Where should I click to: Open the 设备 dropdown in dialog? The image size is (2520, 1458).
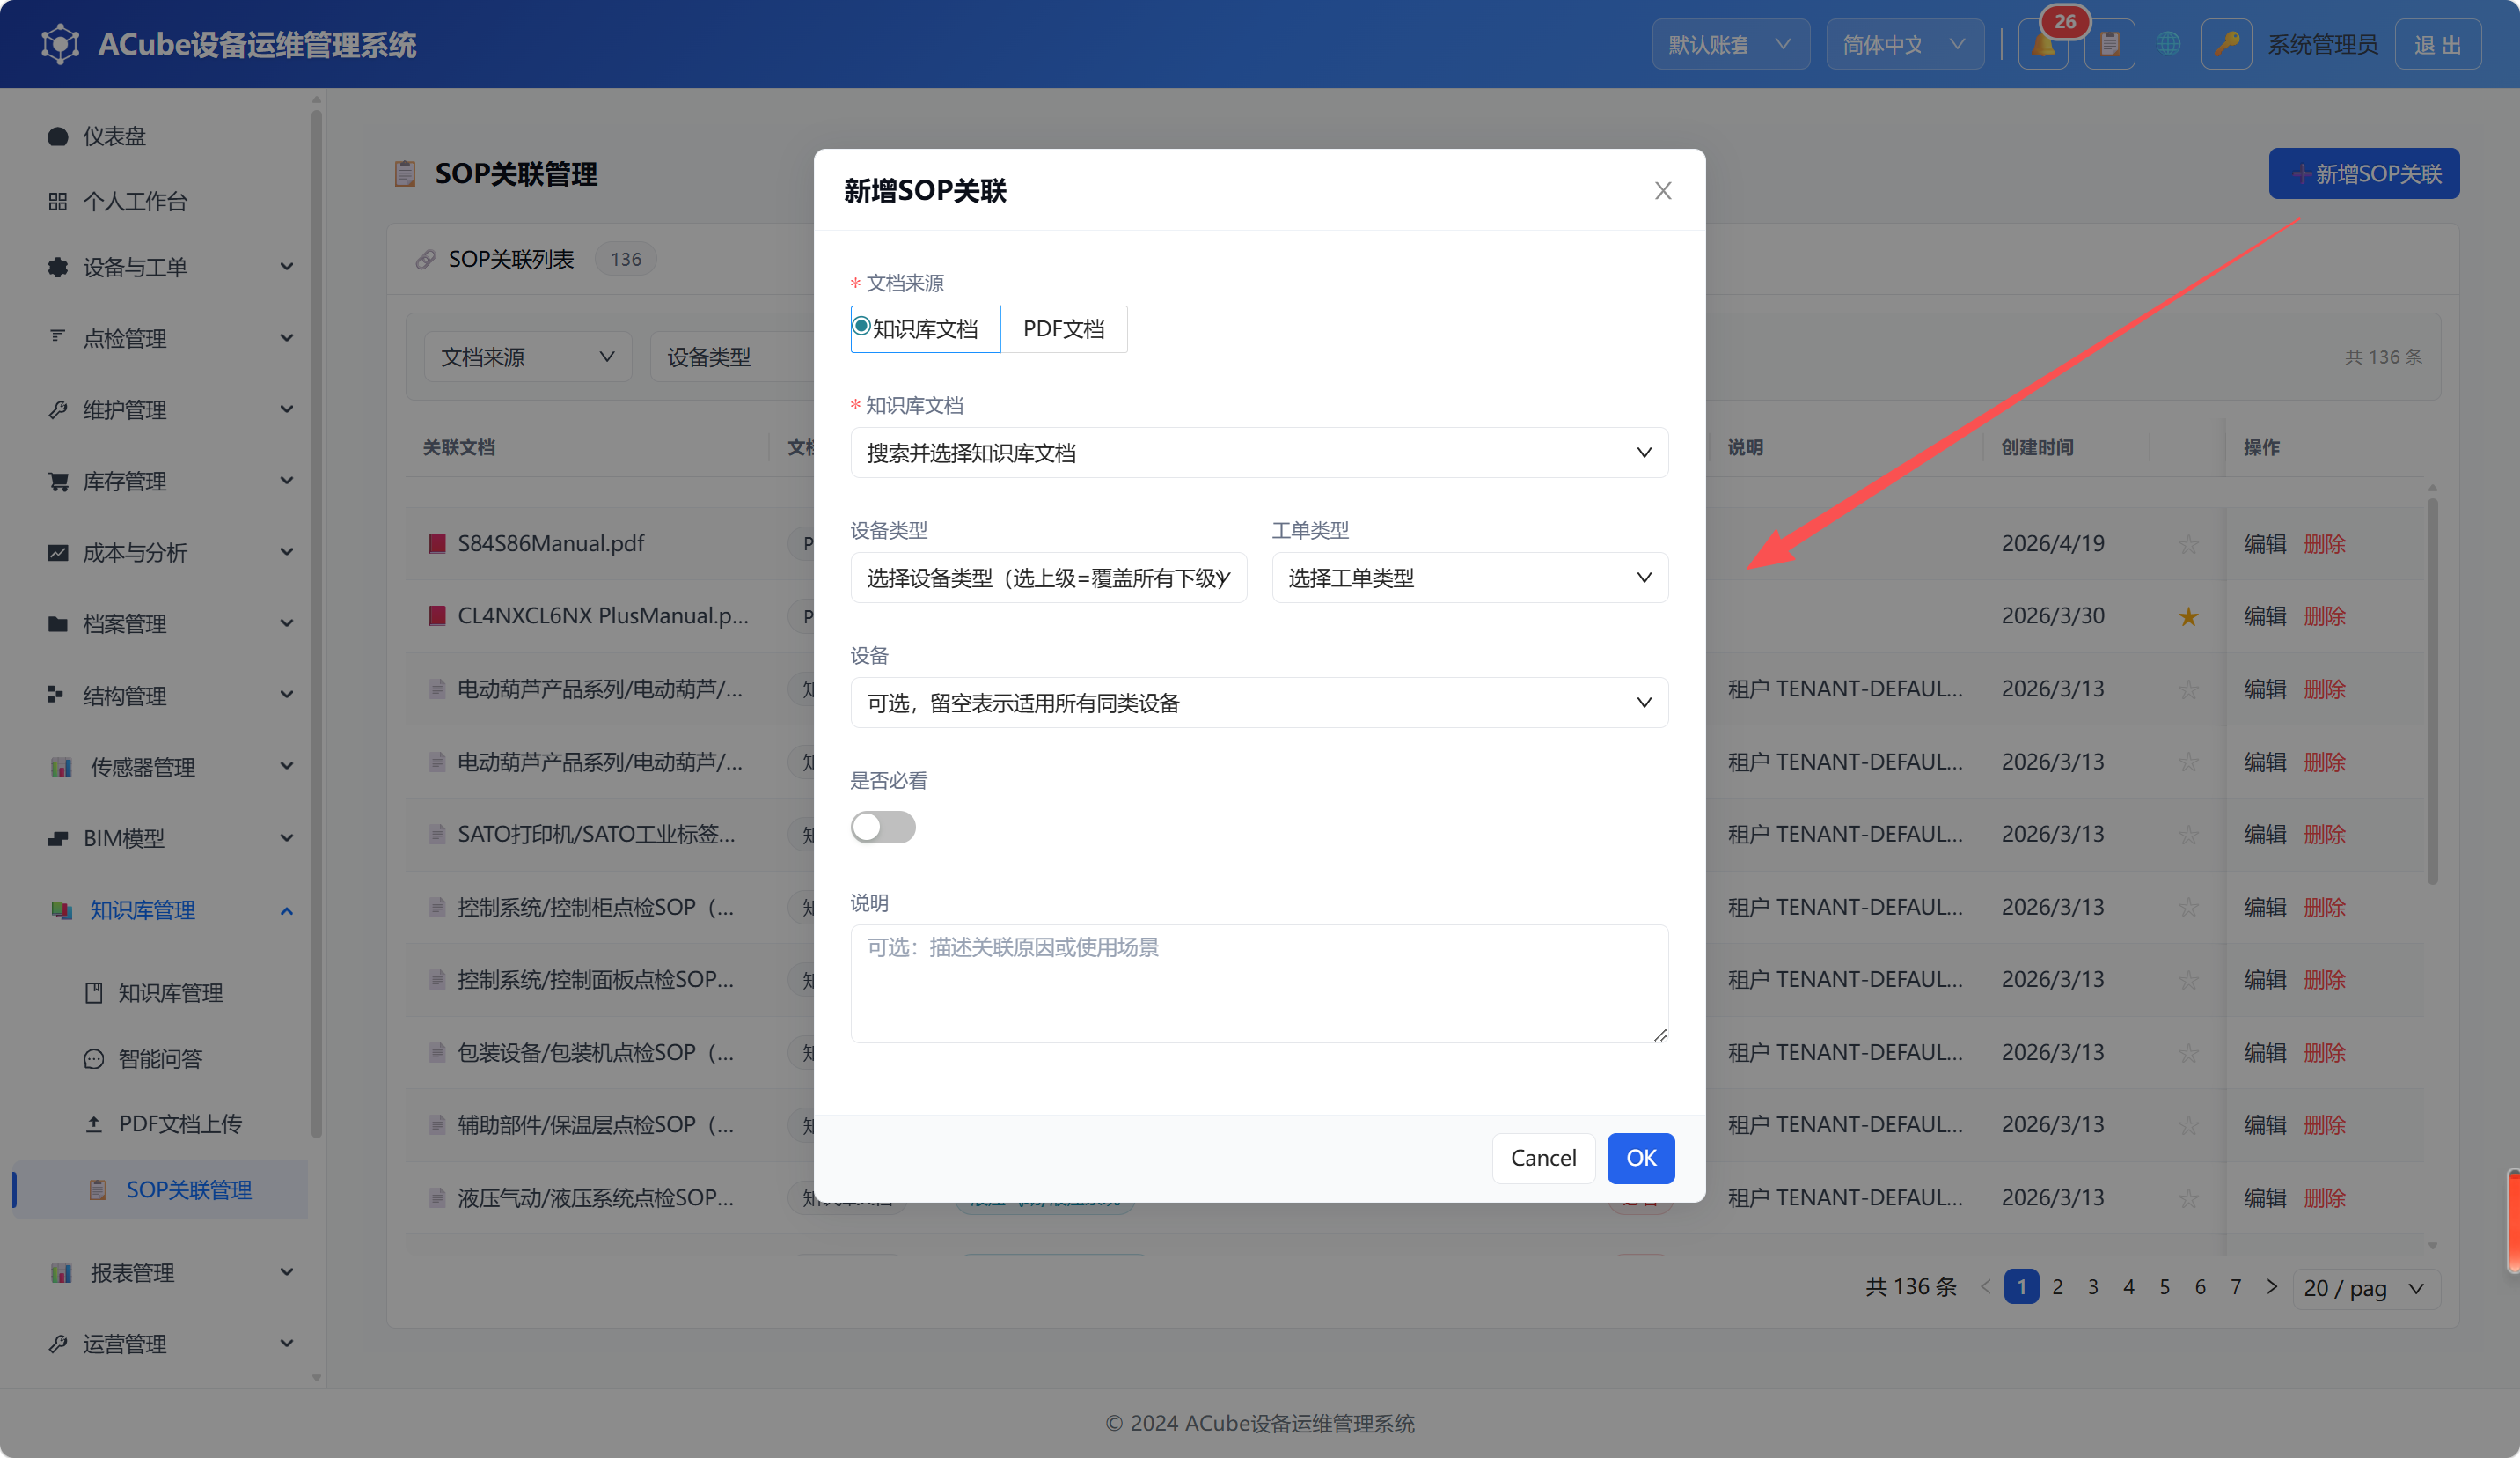pyautogui.click(x=1259, y=703)
